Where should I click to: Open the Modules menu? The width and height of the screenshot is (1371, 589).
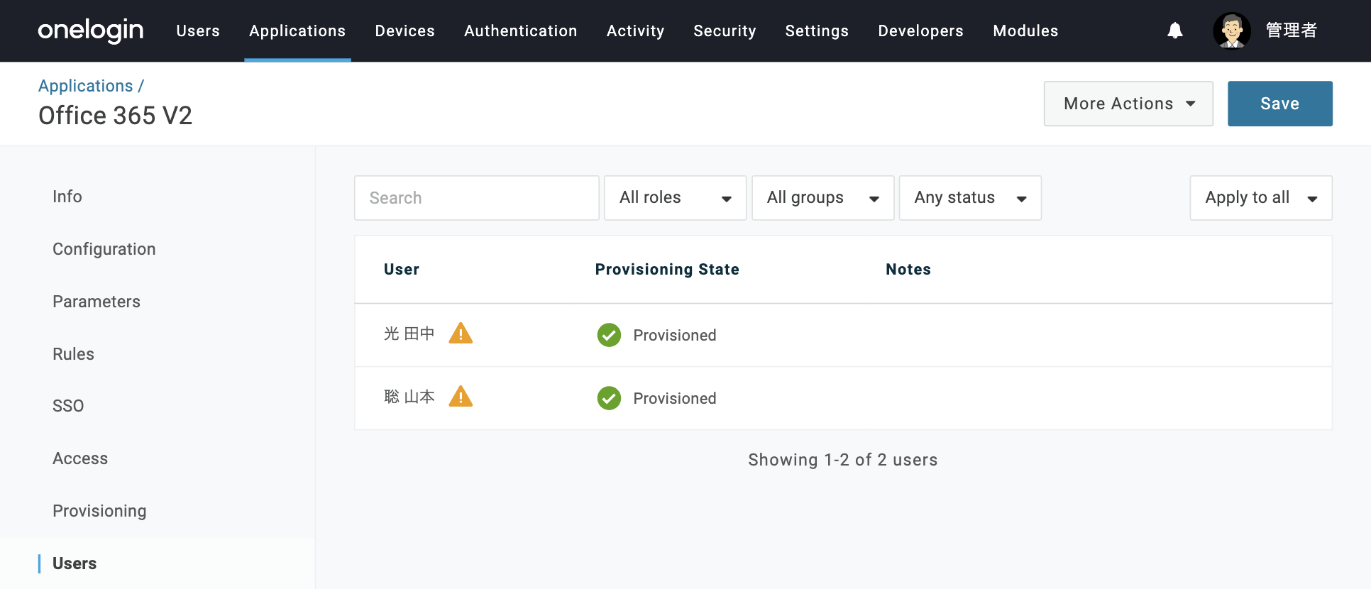(1025, 31)
